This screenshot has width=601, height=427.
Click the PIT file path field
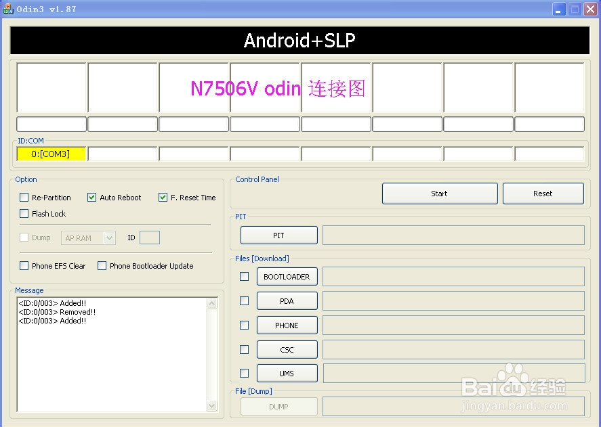coord(453,235)
